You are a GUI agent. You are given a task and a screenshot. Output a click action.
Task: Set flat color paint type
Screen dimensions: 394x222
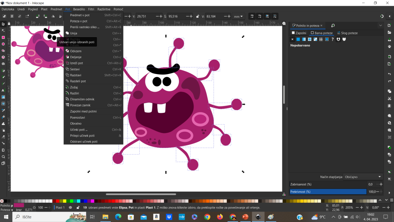pyautogui.click(x=298, y=39)
